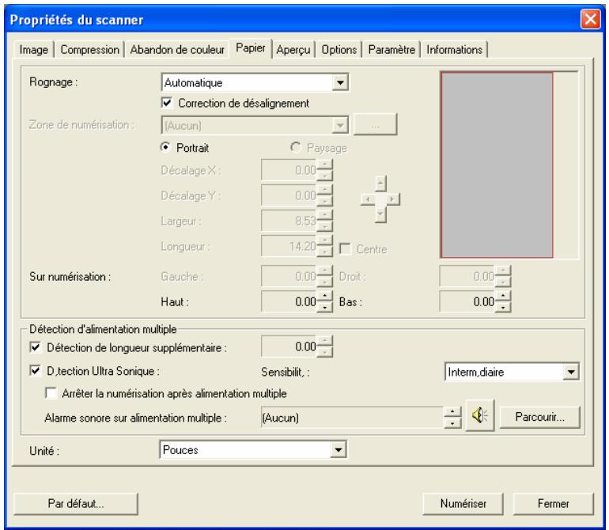Open the Aperçu tab
Viewport: 609px width, 530px height.
coord(293,50)
